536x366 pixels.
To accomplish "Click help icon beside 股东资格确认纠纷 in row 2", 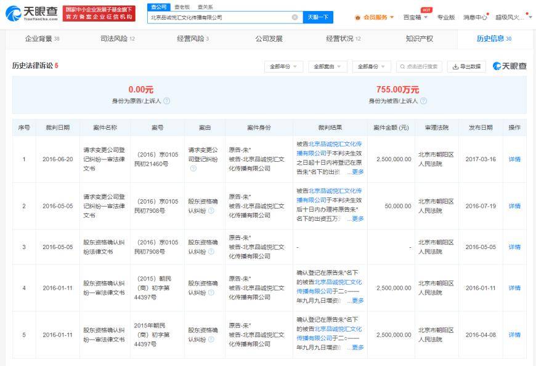I will 211,210.
